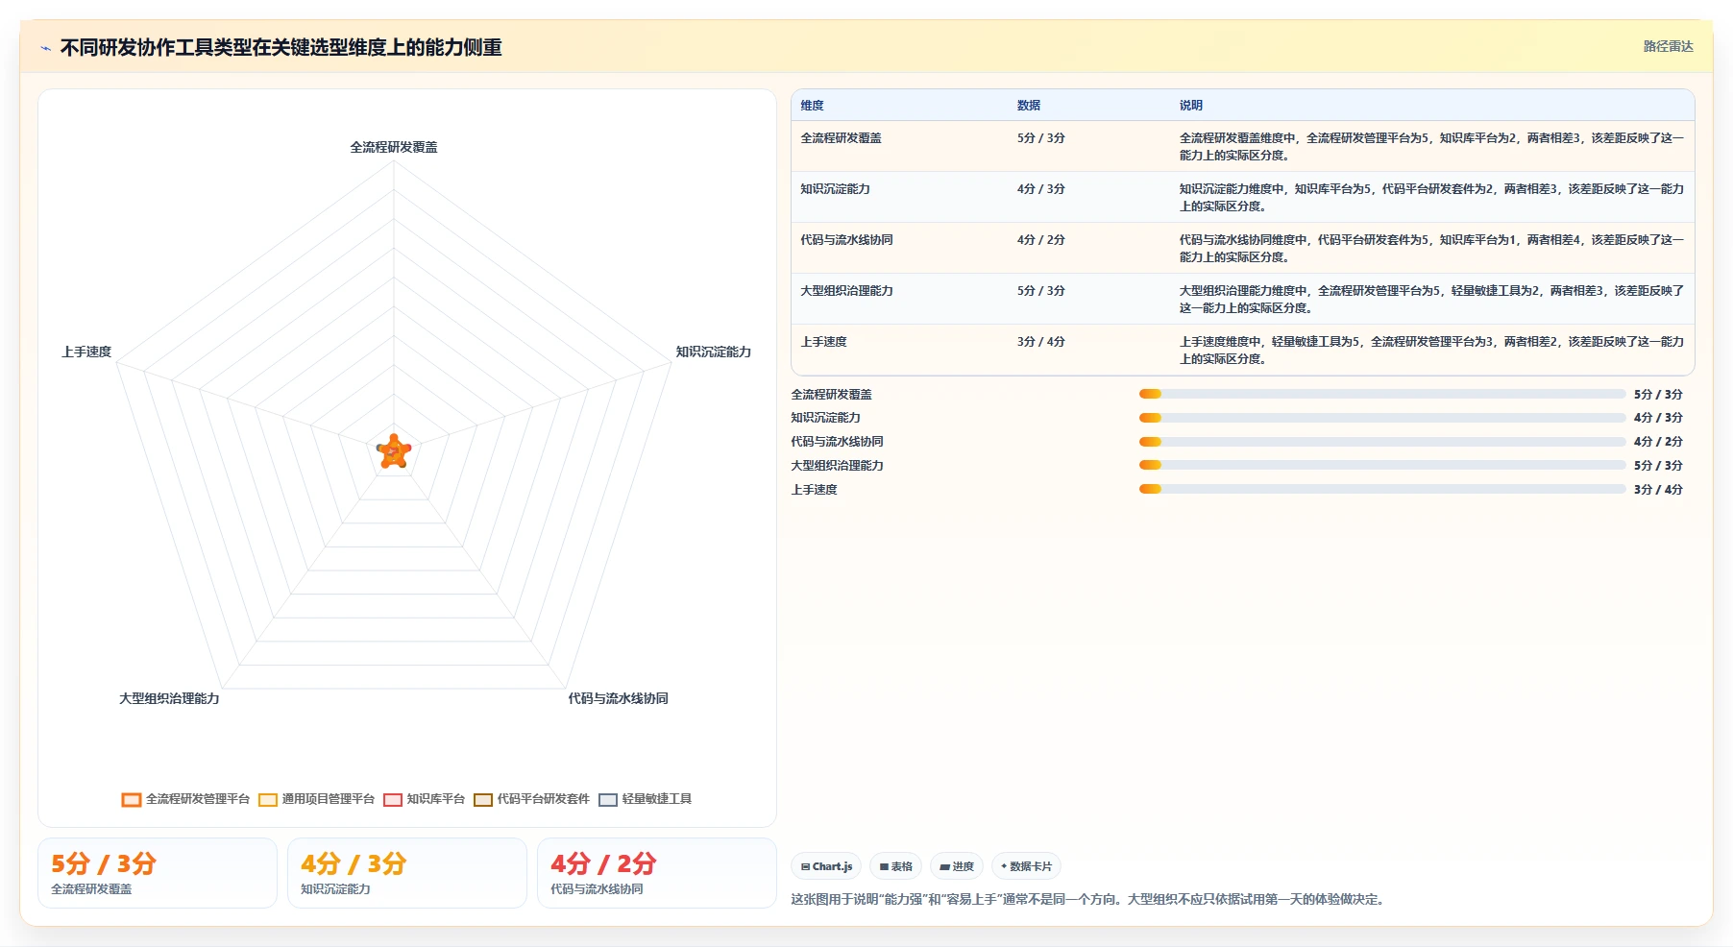Screen dimensions: 1733x947
Task: Click radar axis label 知识沉淀能力
Action: click(713, 352)
